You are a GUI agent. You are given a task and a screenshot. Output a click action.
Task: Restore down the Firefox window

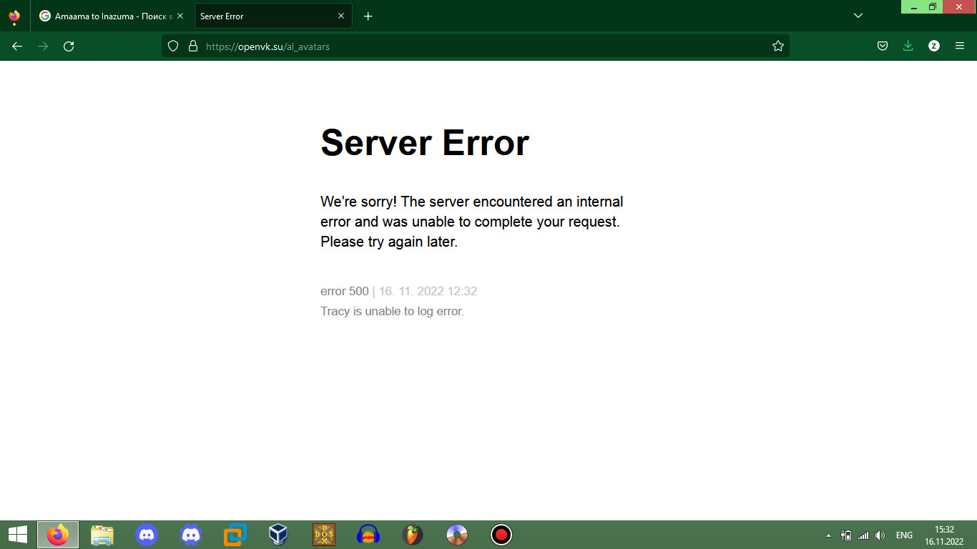933,7
